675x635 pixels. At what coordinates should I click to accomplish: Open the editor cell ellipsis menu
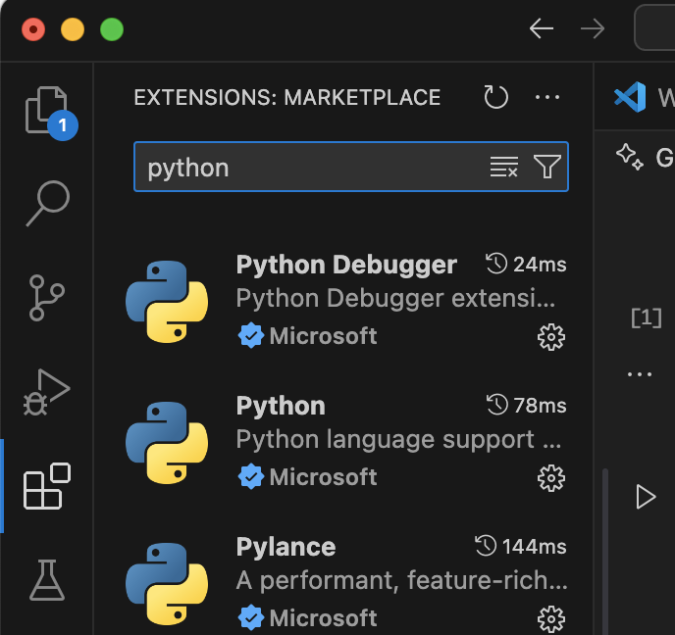pyautogui.click(x=640, y=374)
